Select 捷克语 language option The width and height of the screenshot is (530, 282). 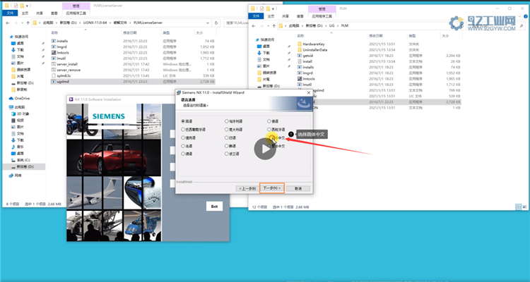[183, 137]
